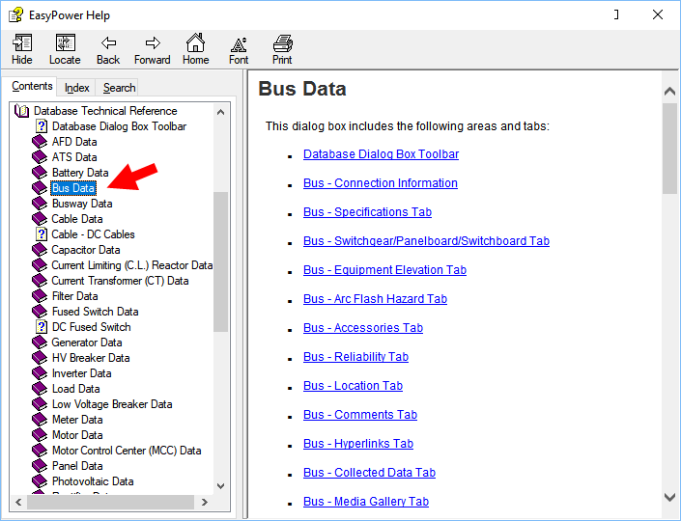The height and width of the screenshot is (521, 681).
Task: Switch to the Index tab
Action: [x=77, y=88]
